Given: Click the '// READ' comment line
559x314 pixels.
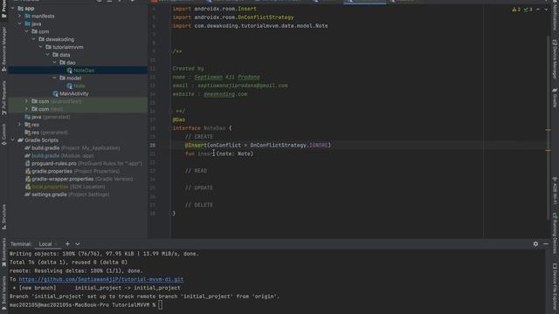Looking at the screenshot, I should coord(196,171).
